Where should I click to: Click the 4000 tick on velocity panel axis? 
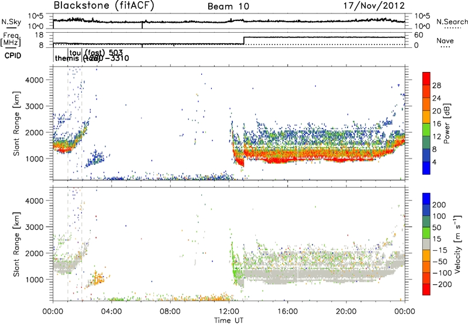pos(34,201)
